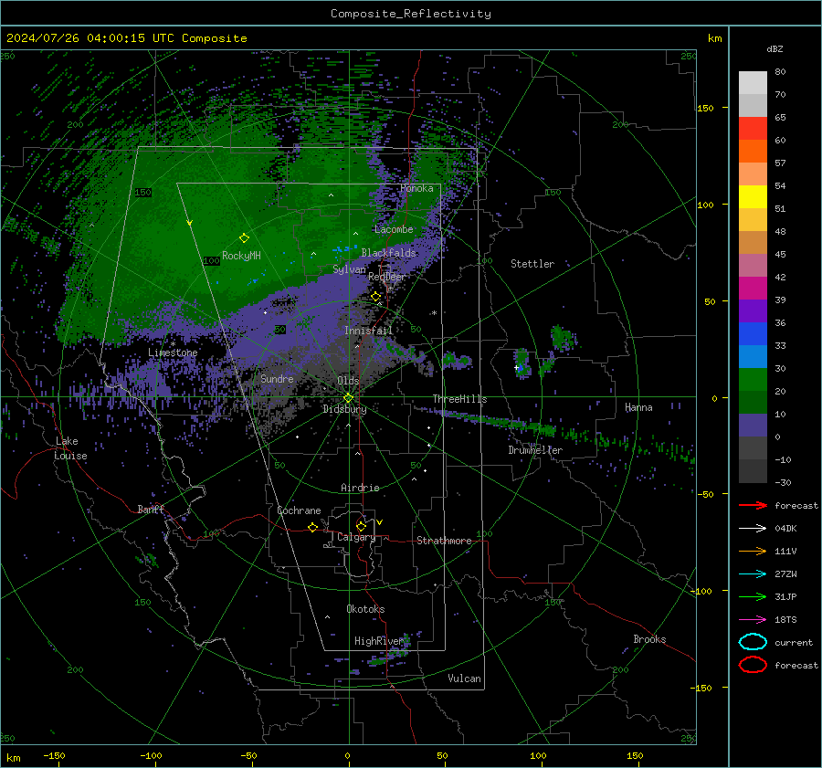Click the Sylvan label
This screenshot has height=768, width=822.
point(349,269)
